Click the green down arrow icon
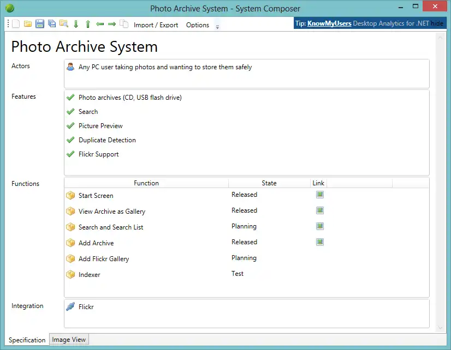 click(76, 24)
